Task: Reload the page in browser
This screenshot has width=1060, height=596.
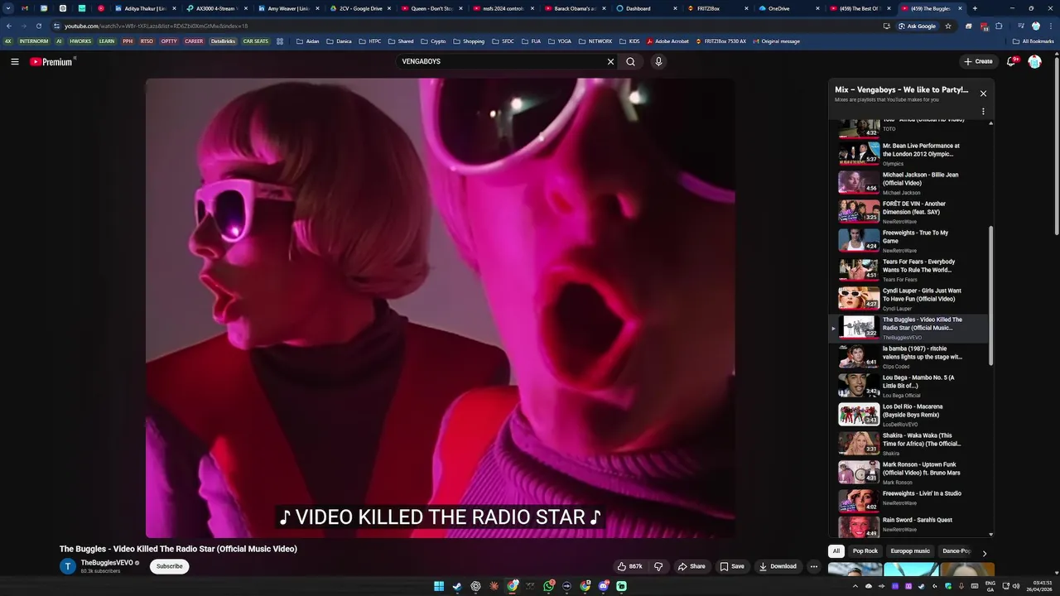Action: click(38, 26)
